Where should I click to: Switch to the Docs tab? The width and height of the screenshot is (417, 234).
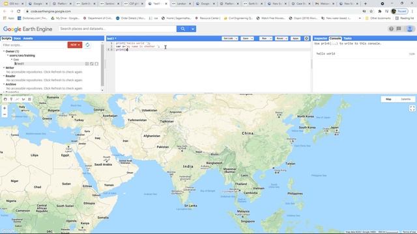click(17, 38)
